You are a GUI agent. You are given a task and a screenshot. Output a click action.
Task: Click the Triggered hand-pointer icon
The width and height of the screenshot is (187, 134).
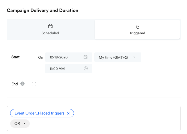pyautogui.click(x=137, y=26)
